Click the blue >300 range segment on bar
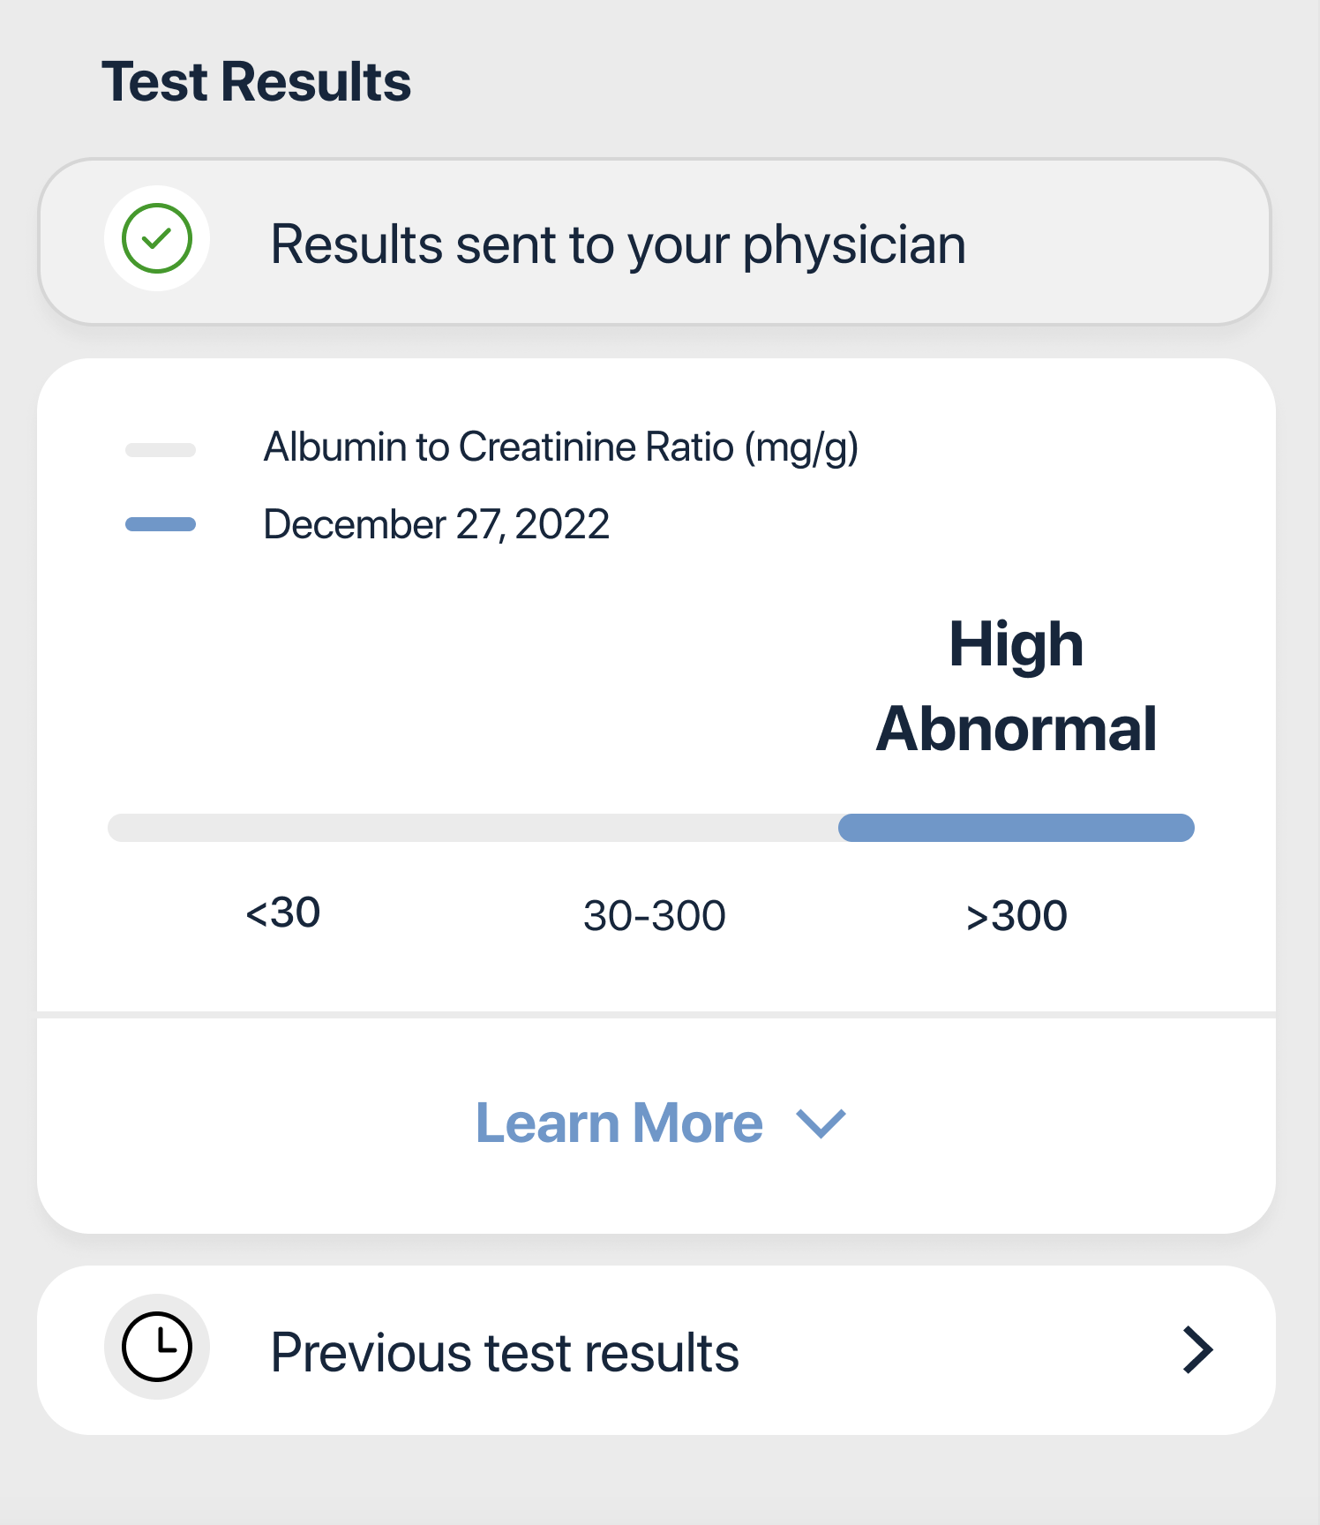This screenshot has width=1320, height=1525. 1016,828
